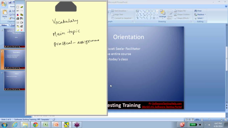Pick the rectangle shape in gallery

tap(147, 11)
